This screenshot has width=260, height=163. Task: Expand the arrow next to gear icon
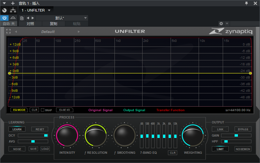(x=227, y=23)
